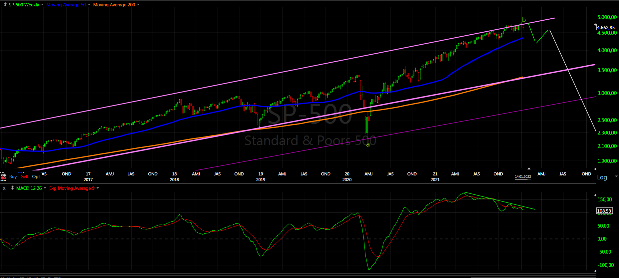Screen dimensions: 619x278
Task: Click the -100,00 MACD axis label
Action: click(605, 265)
